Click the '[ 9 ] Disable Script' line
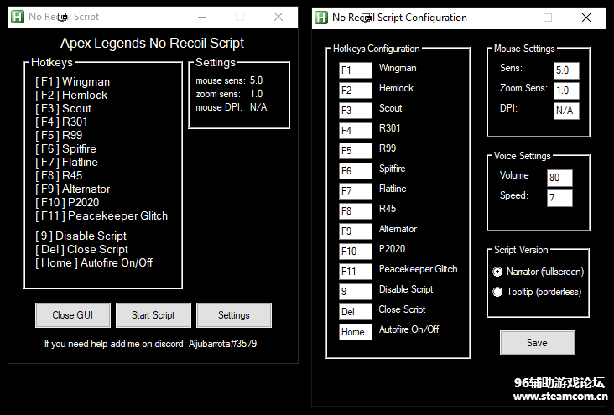Image resolution: width=614 pixels, height=415 pixels. (x=81, y=236)
